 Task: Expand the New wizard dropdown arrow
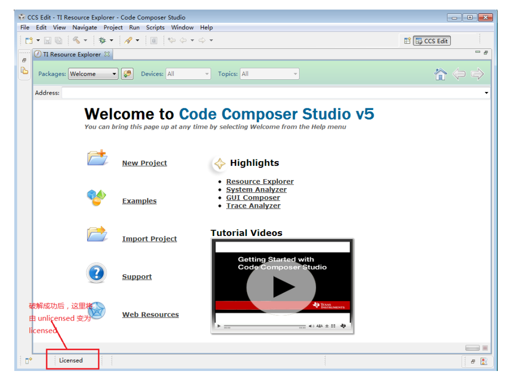click(x=38, y=40)
